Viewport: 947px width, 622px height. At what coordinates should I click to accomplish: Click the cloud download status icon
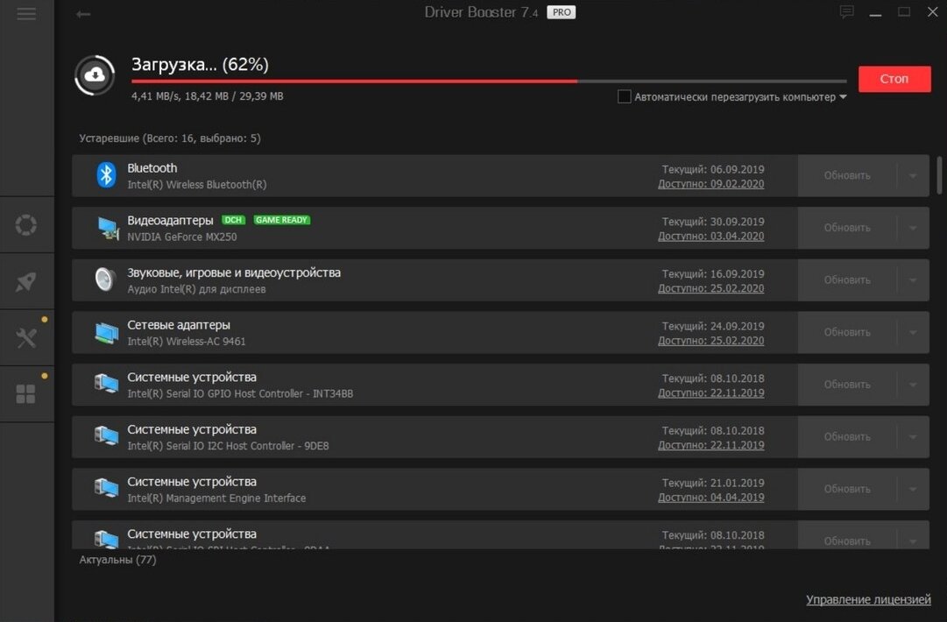95,75
